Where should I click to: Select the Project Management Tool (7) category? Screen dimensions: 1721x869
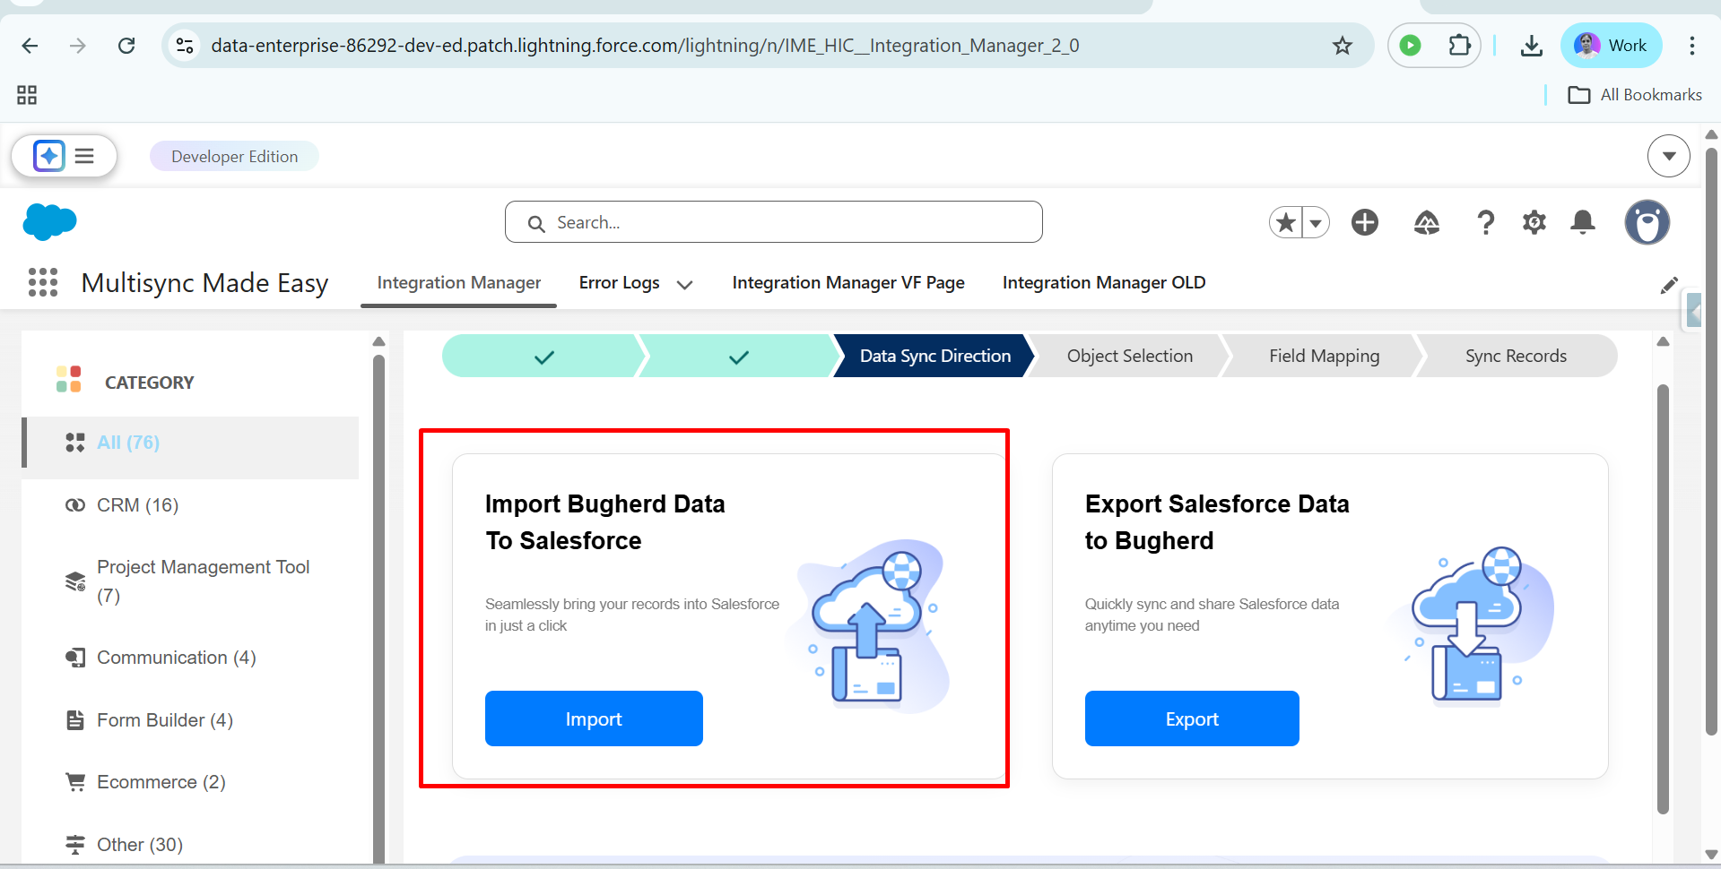(x=190, y=581)
